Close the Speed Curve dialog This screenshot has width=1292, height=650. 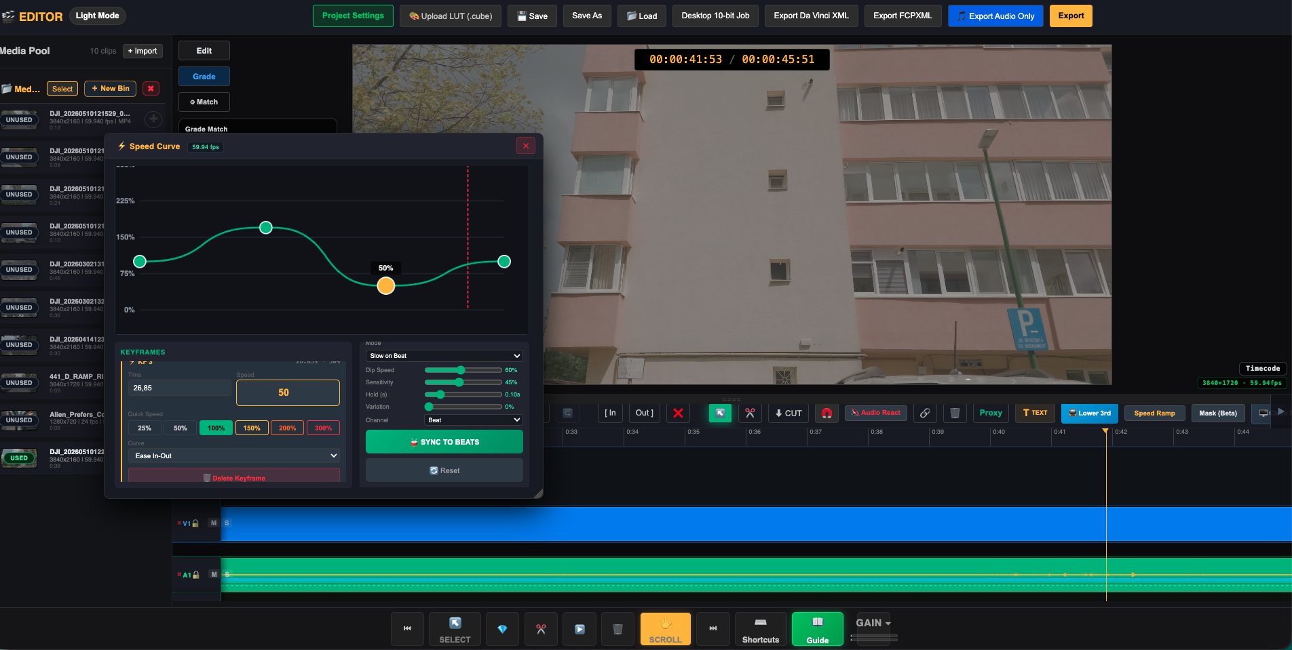526,146
